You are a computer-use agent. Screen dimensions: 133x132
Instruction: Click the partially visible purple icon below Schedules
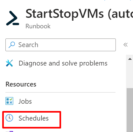9,131
